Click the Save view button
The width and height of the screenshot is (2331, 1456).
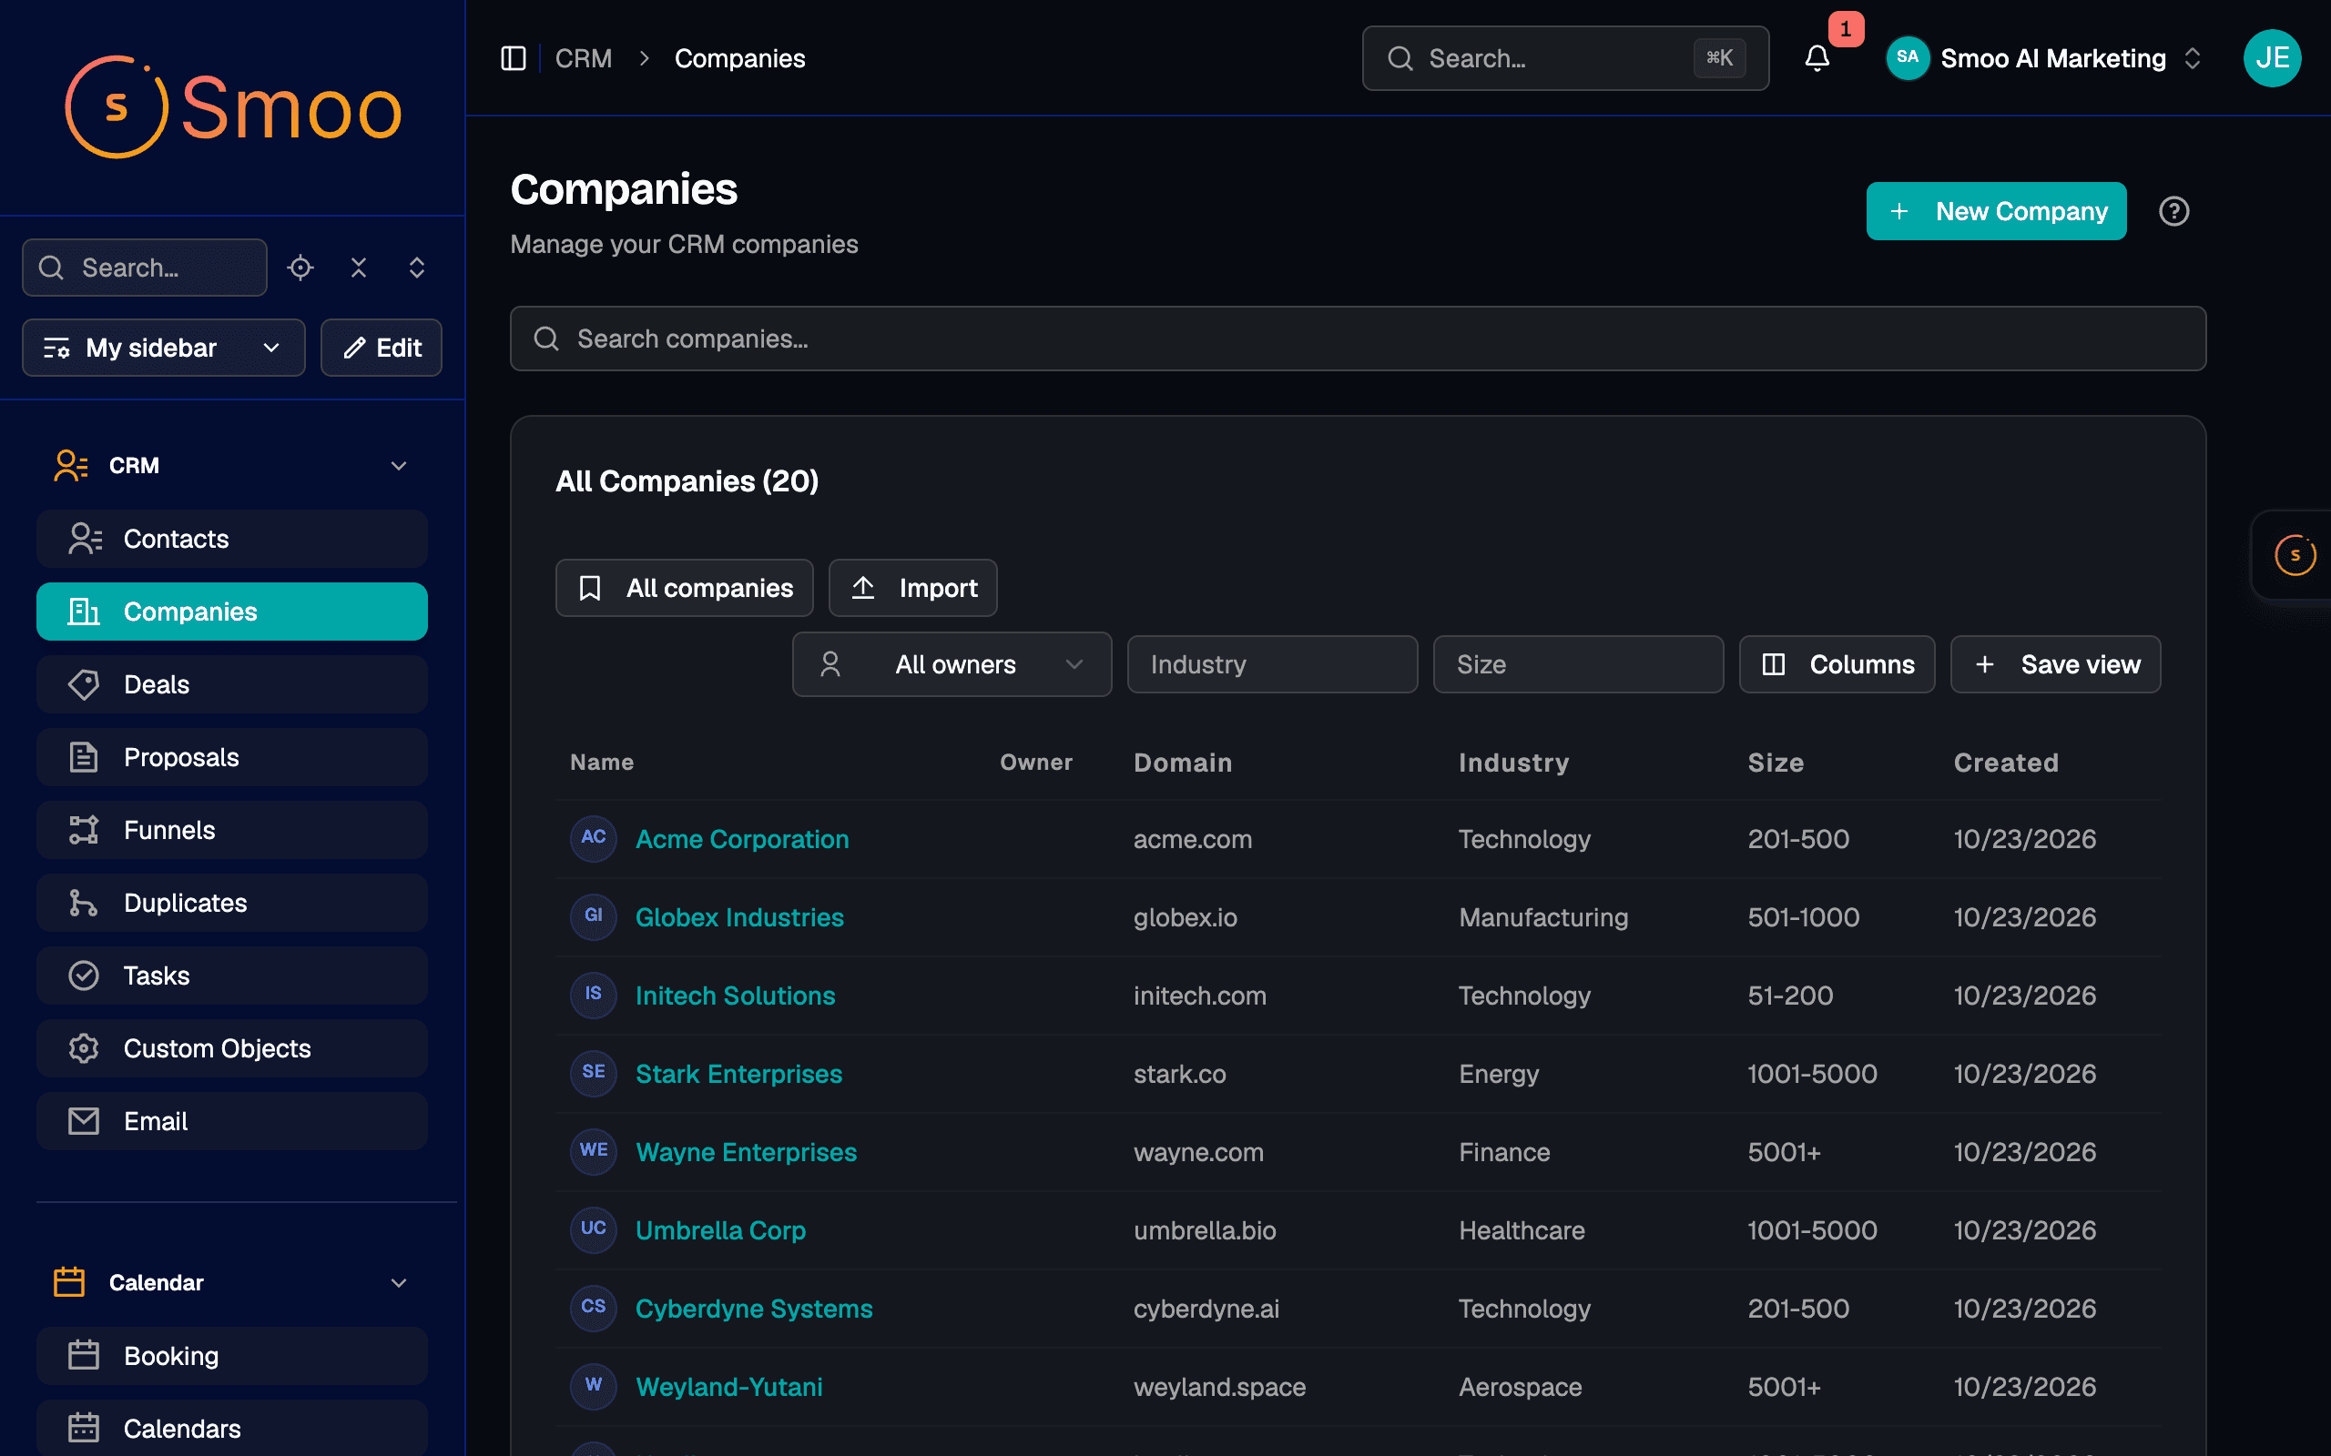pos(2055,664)
